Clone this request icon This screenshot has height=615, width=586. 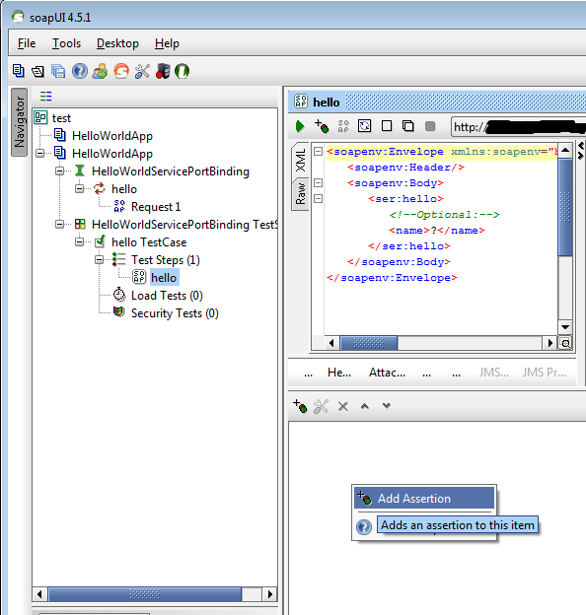(x=408, y=126)
